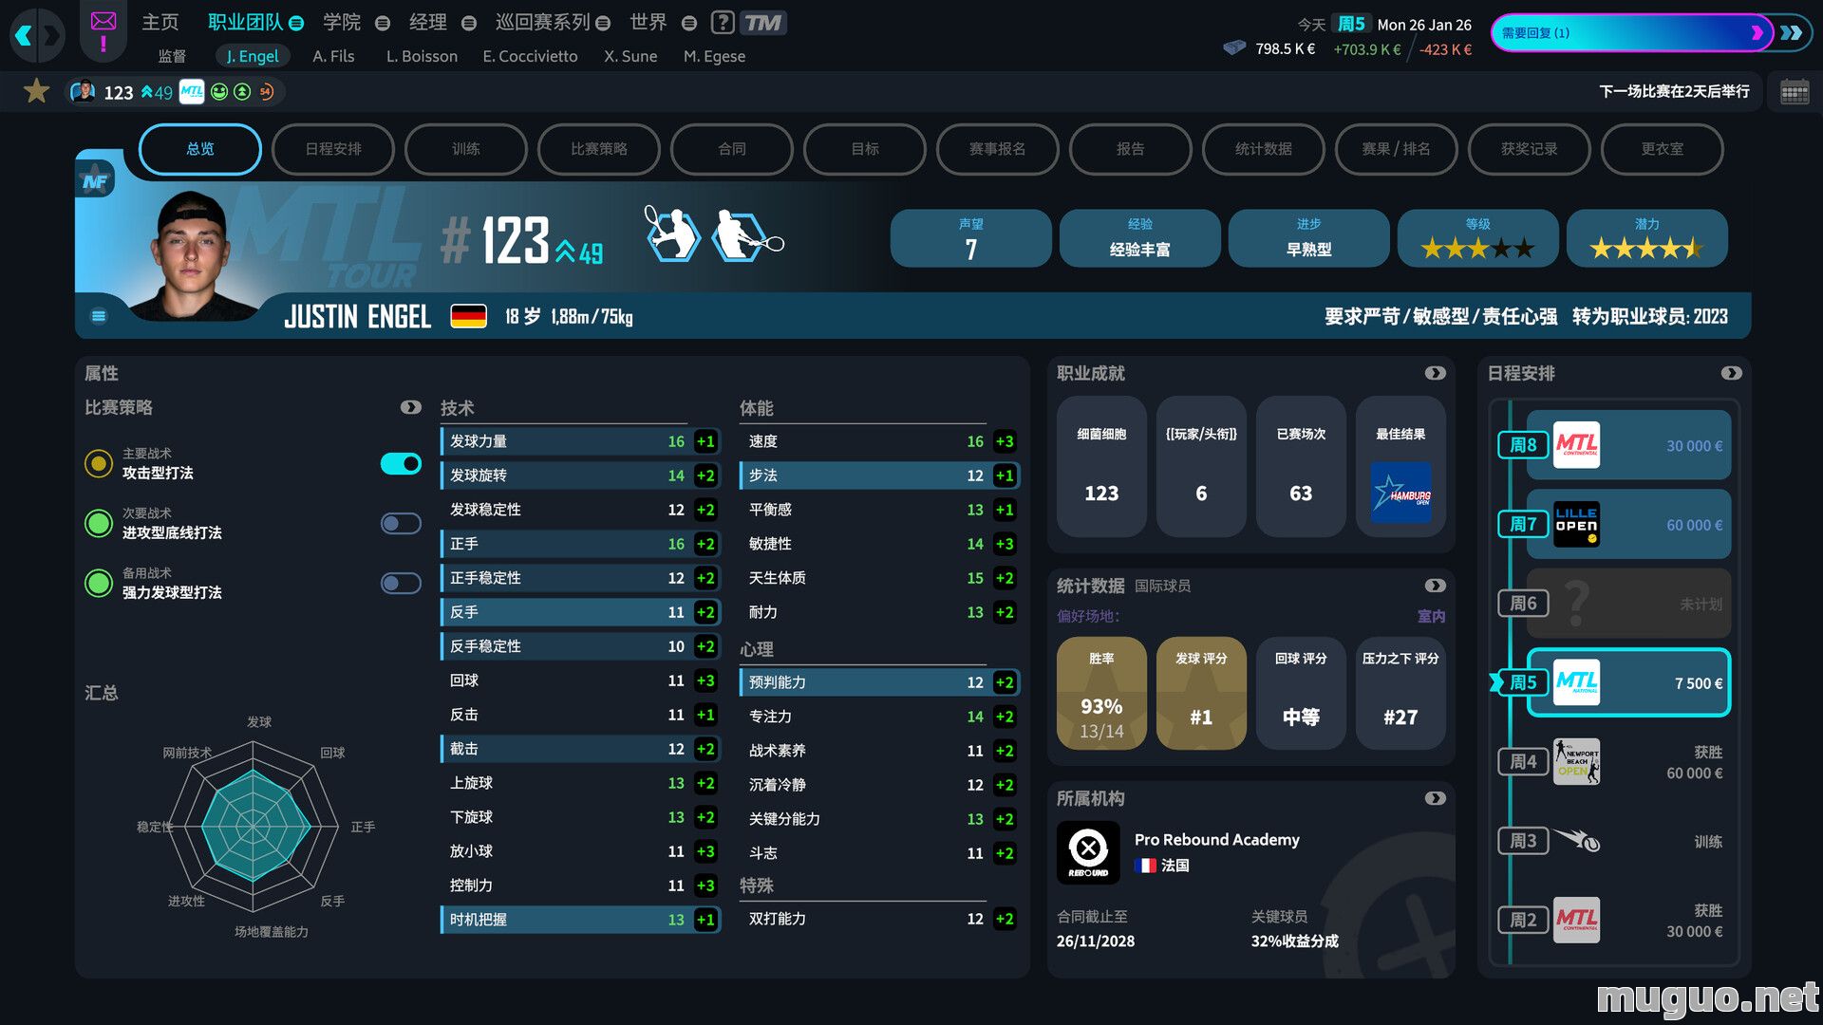Select week 8 MTL tournament logo

point(1576,444)
